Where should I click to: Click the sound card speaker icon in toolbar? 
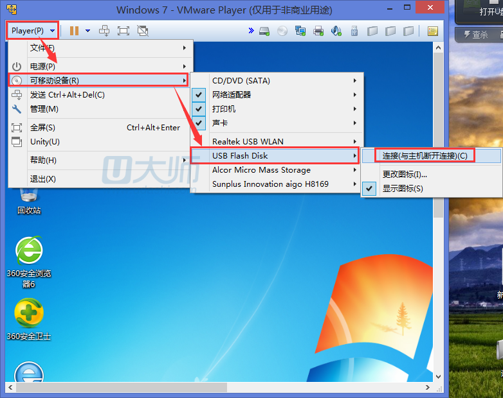[336, 31]
